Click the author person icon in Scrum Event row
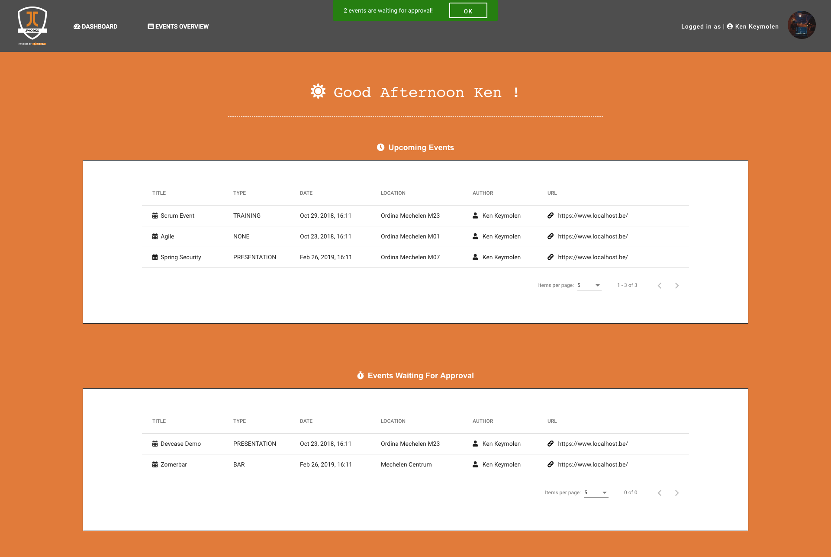Viewport: 831px width, 557px height. tap(475, 216)
